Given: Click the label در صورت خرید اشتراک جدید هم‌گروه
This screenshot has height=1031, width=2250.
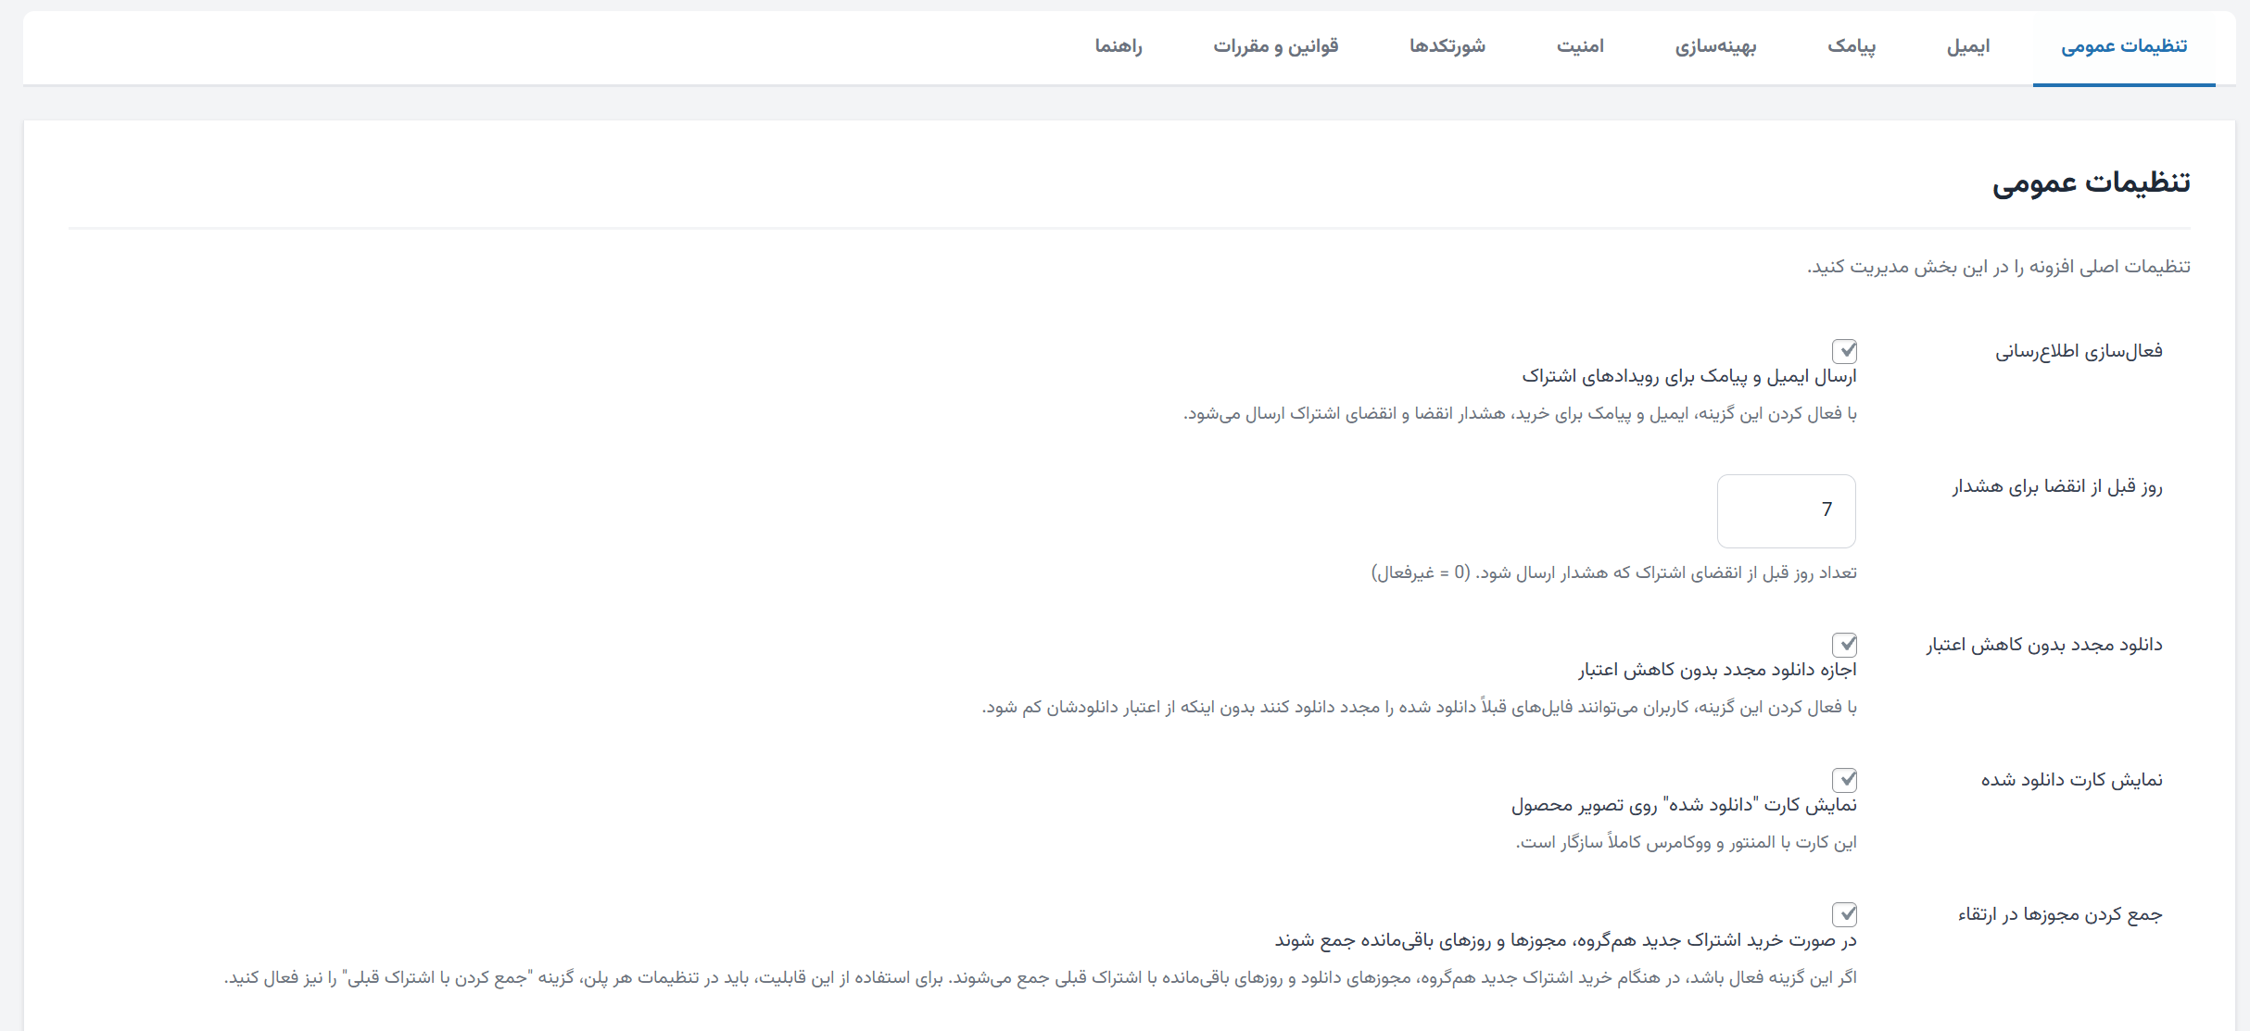Looking at the screenshot, I should coord(1565,940).
